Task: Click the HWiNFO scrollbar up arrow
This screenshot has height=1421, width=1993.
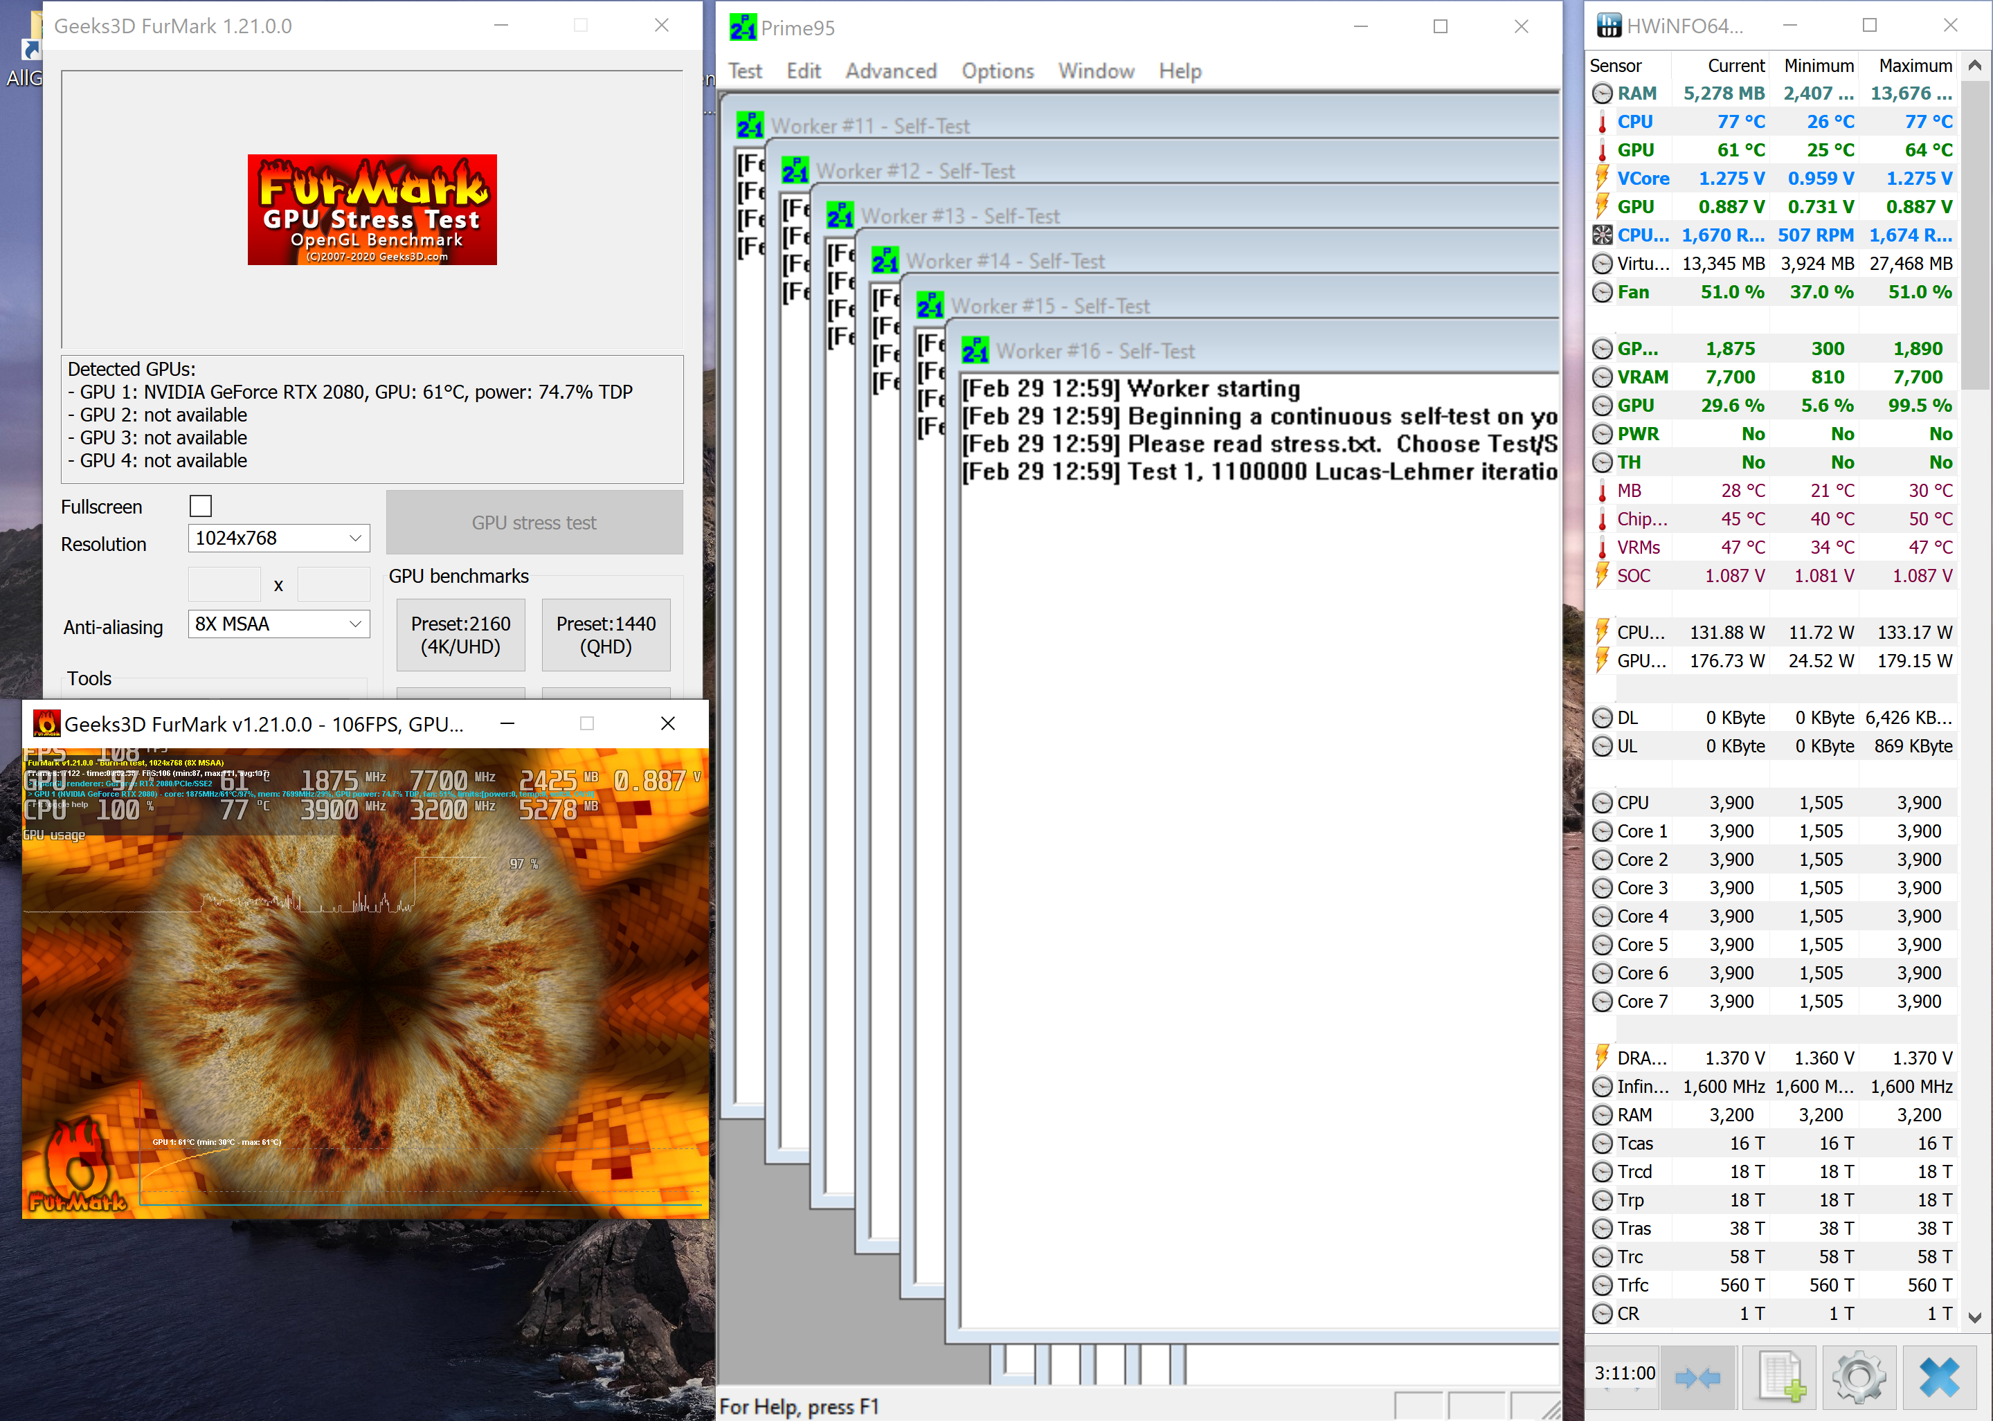Action: pyautogui.click(x=1974, y=66)
